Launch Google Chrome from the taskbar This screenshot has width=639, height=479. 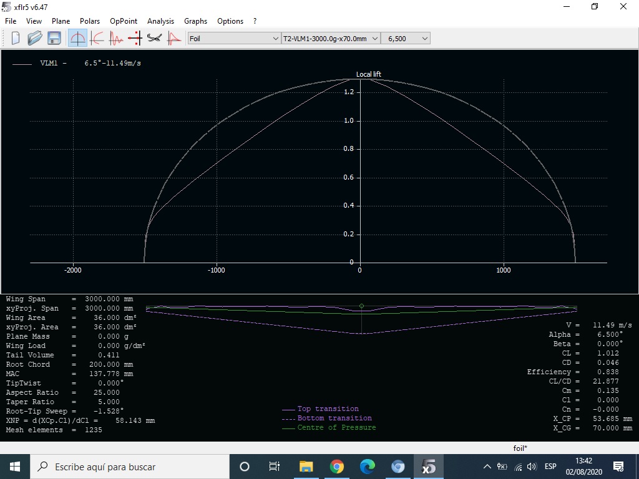coord(337,467)
